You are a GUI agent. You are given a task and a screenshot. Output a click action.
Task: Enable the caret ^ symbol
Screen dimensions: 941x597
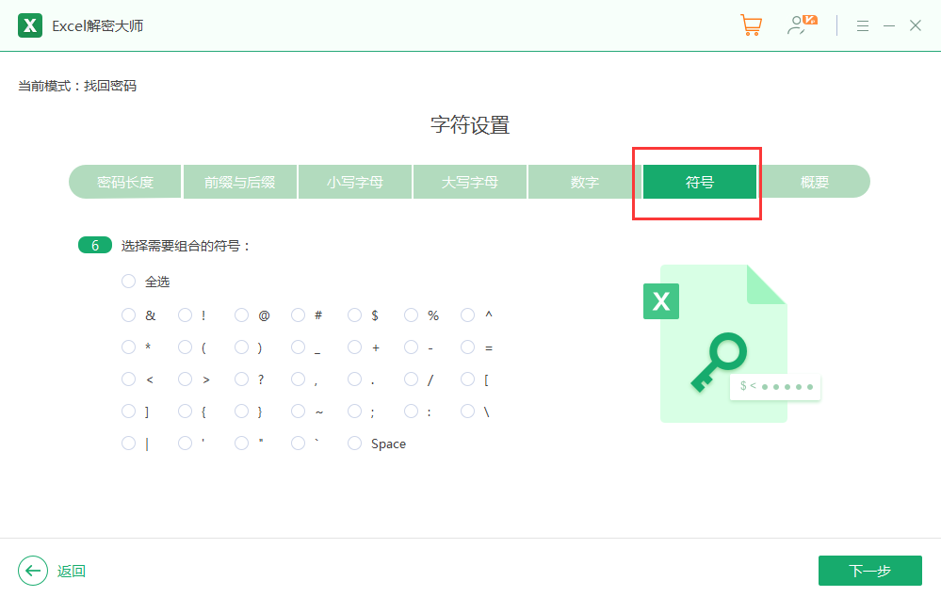pos(467,315)
